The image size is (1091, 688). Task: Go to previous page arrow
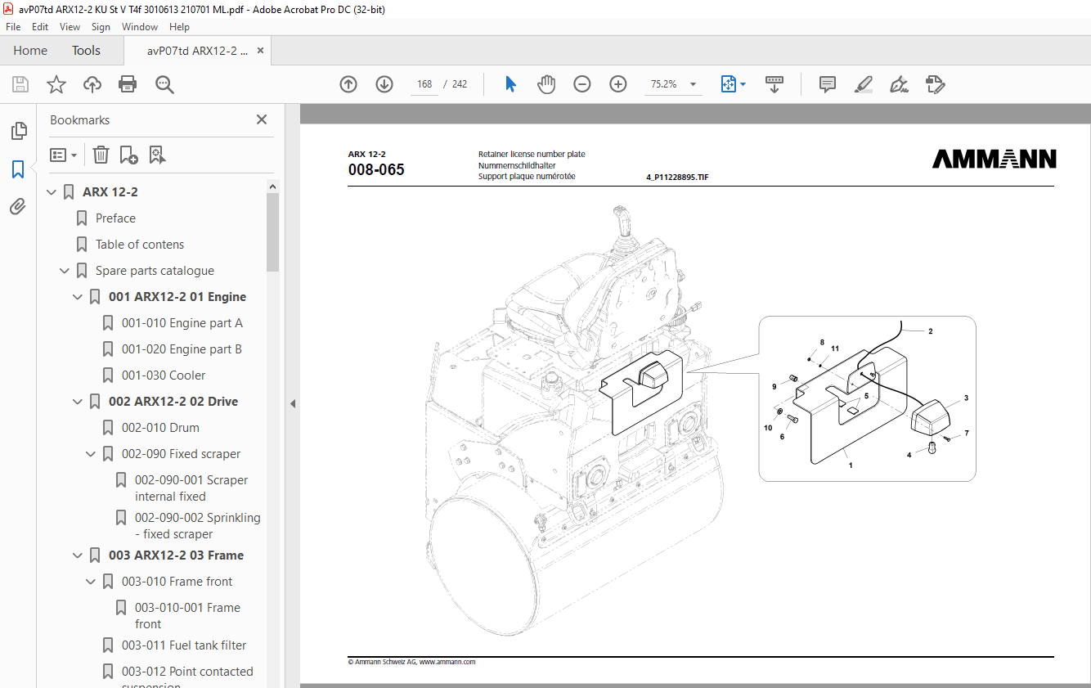[x=348, y=84]
